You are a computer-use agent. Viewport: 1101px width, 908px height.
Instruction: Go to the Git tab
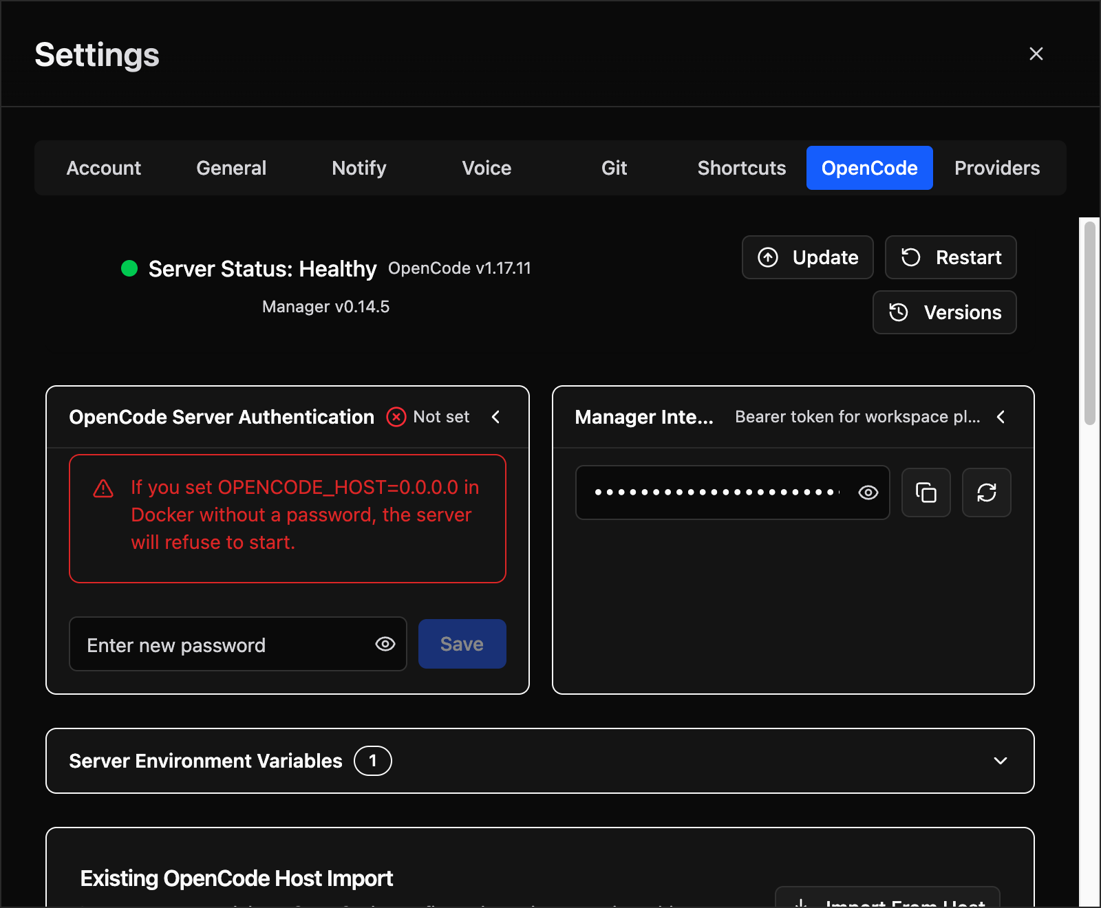(614, 168)
